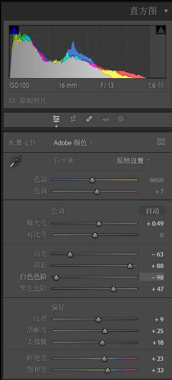Click the 饱和度 slider handle
The height and width of the screenshot is (380, 172).
pyautogui.click(x=107, y=370)
